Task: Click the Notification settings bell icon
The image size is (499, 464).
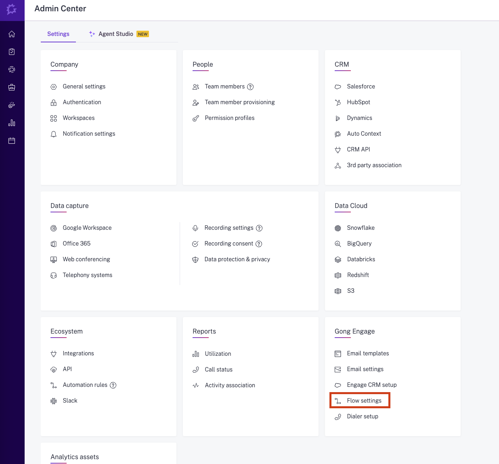Action: click(54, 134)
